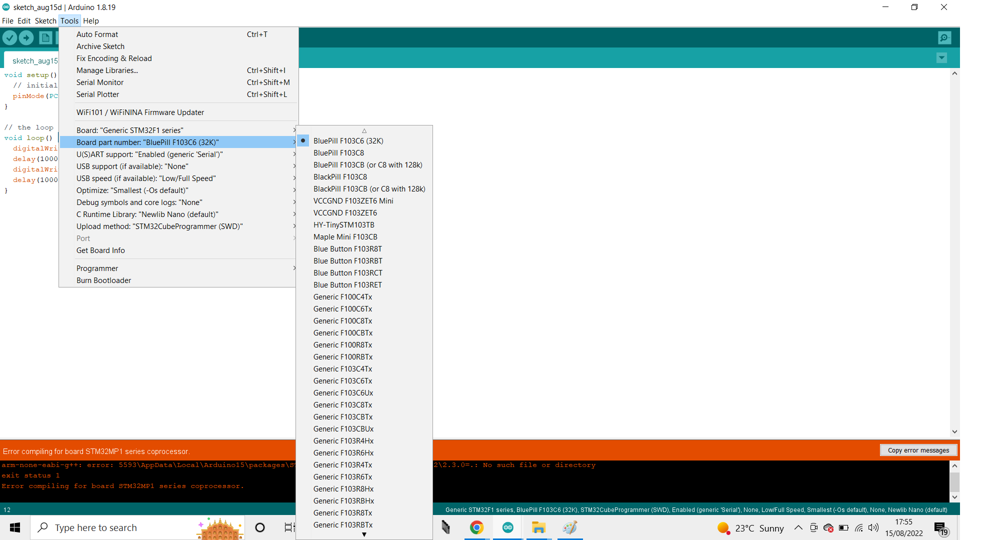Click the weather 23°C Sunny widget
The image size is (1000, 540).
[x=750, y=528]
